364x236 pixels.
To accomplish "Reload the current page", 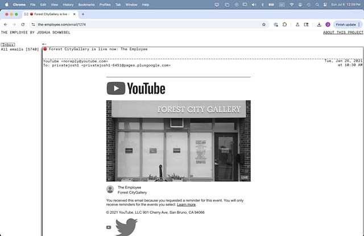I will pos(23,24).
